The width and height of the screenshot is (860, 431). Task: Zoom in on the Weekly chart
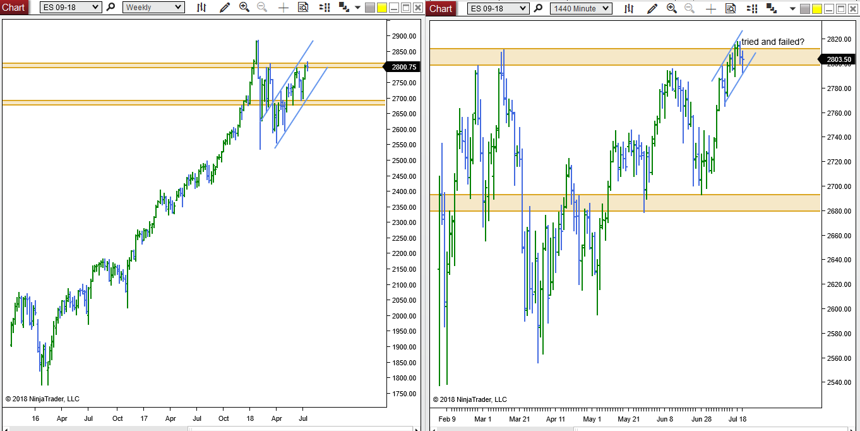tap(244, 7)
